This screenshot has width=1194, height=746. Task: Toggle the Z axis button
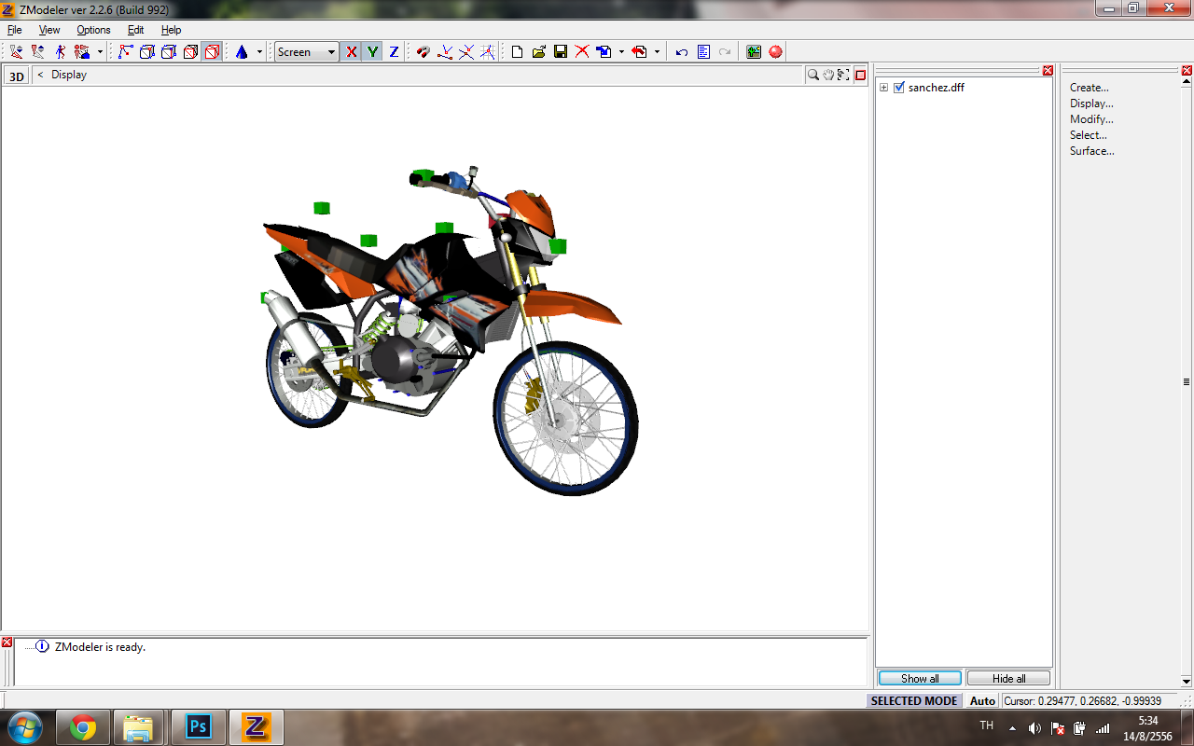pyautogui.click(x=394, y=52)
